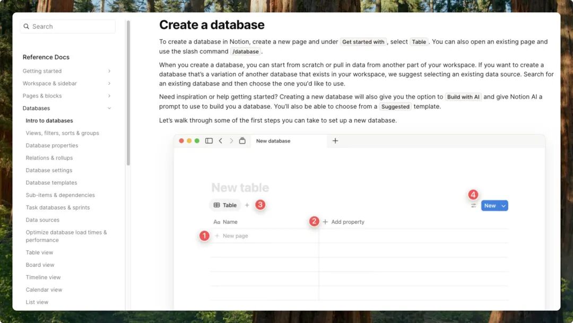Open Database templates page

pyautogui.click(x=51, y=182)
